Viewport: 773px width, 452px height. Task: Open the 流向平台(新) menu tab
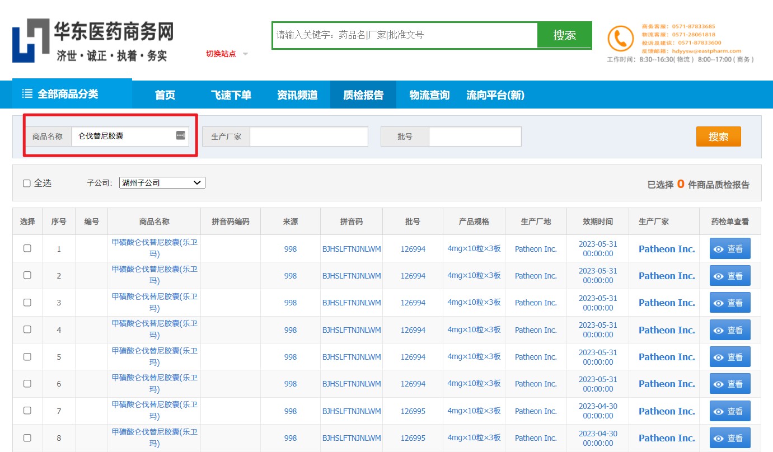pos(495,95)
